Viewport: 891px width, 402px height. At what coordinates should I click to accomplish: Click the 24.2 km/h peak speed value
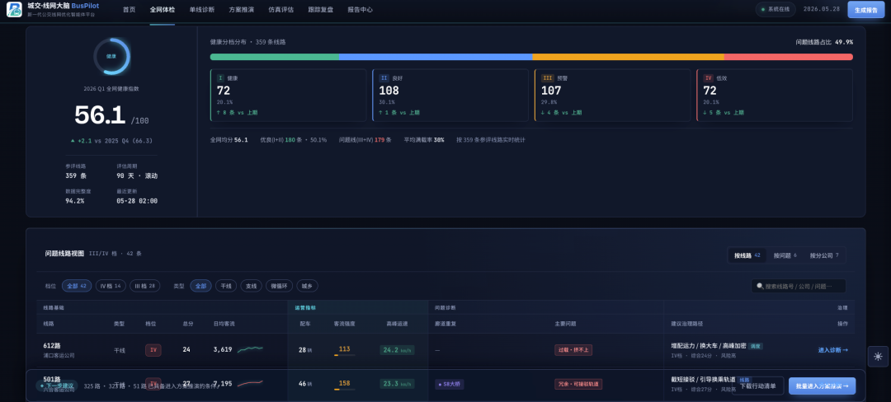click(397, 350)
